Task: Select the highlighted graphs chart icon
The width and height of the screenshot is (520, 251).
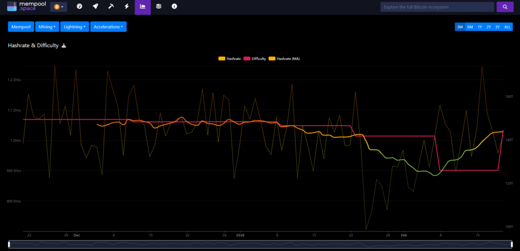Action: 143,7
